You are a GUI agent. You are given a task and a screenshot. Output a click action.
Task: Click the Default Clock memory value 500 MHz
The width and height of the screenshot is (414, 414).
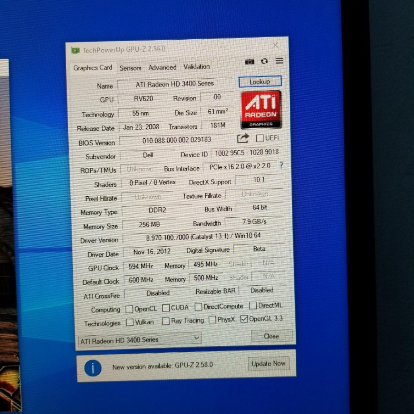[x=206, y=278]
